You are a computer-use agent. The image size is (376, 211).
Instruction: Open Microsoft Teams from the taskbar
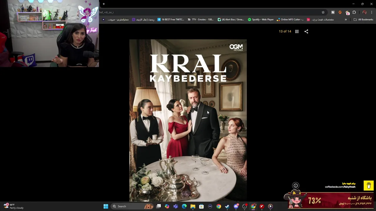pyautogui.click(x=176, y=206)
